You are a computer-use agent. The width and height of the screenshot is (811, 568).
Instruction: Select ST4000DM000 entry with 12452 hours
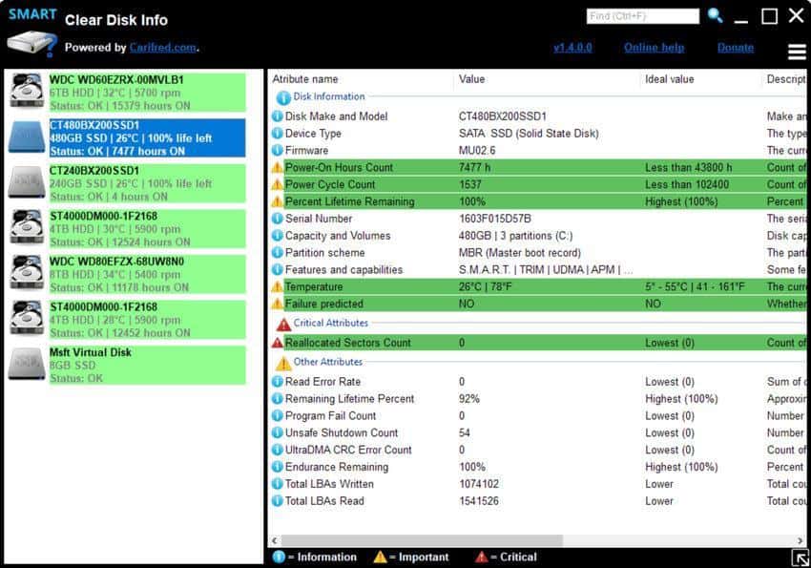coord(147,320)
